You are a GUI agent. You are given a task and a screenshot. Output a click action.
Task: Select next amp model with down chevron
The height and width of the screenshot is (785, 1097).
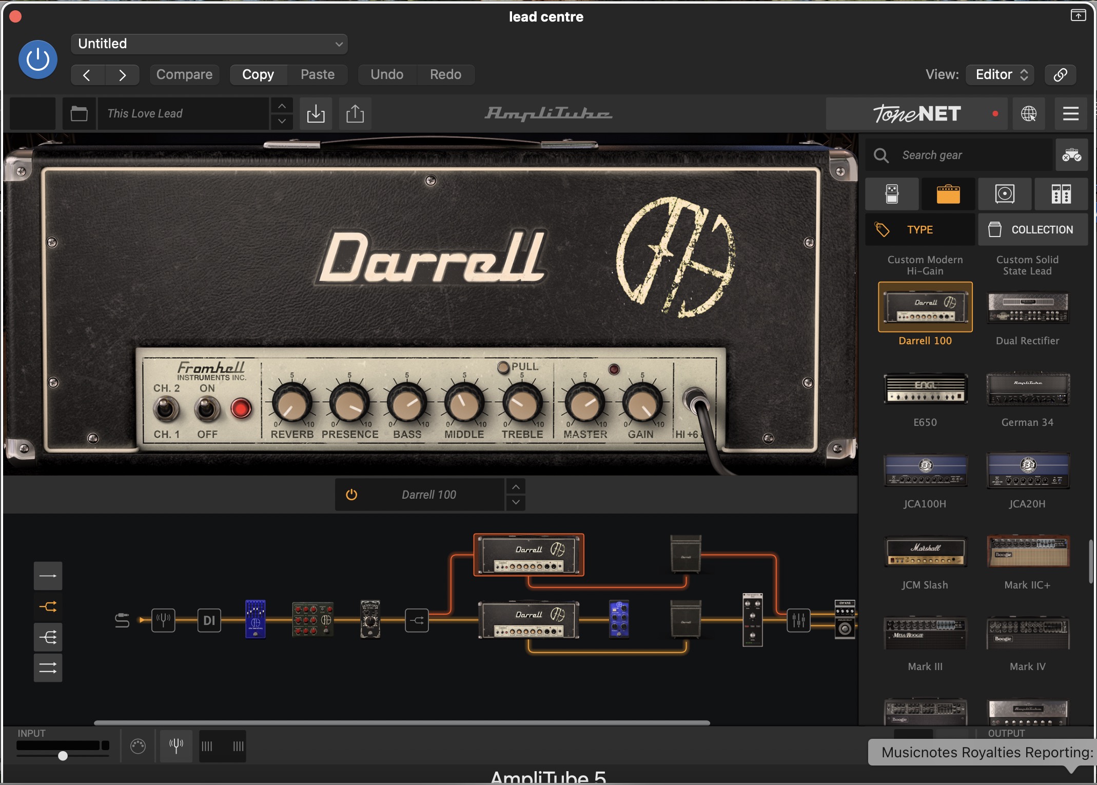(516, 502)
